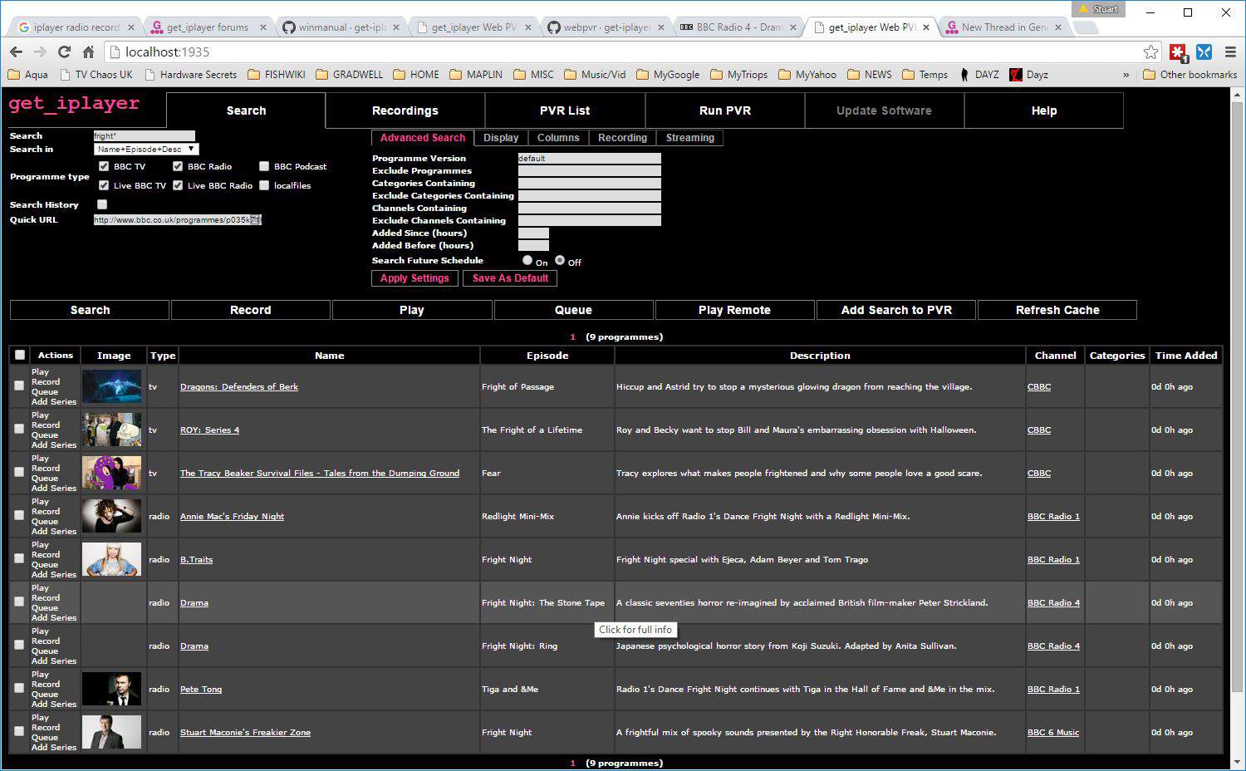
Task: Open the Search in dropdown
Action: point(145,150)
